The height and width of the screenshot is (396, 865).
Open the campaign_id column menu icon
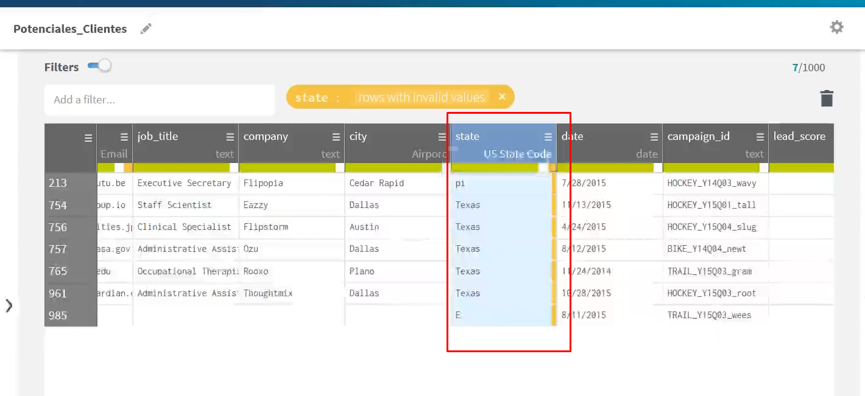[759, 137]
